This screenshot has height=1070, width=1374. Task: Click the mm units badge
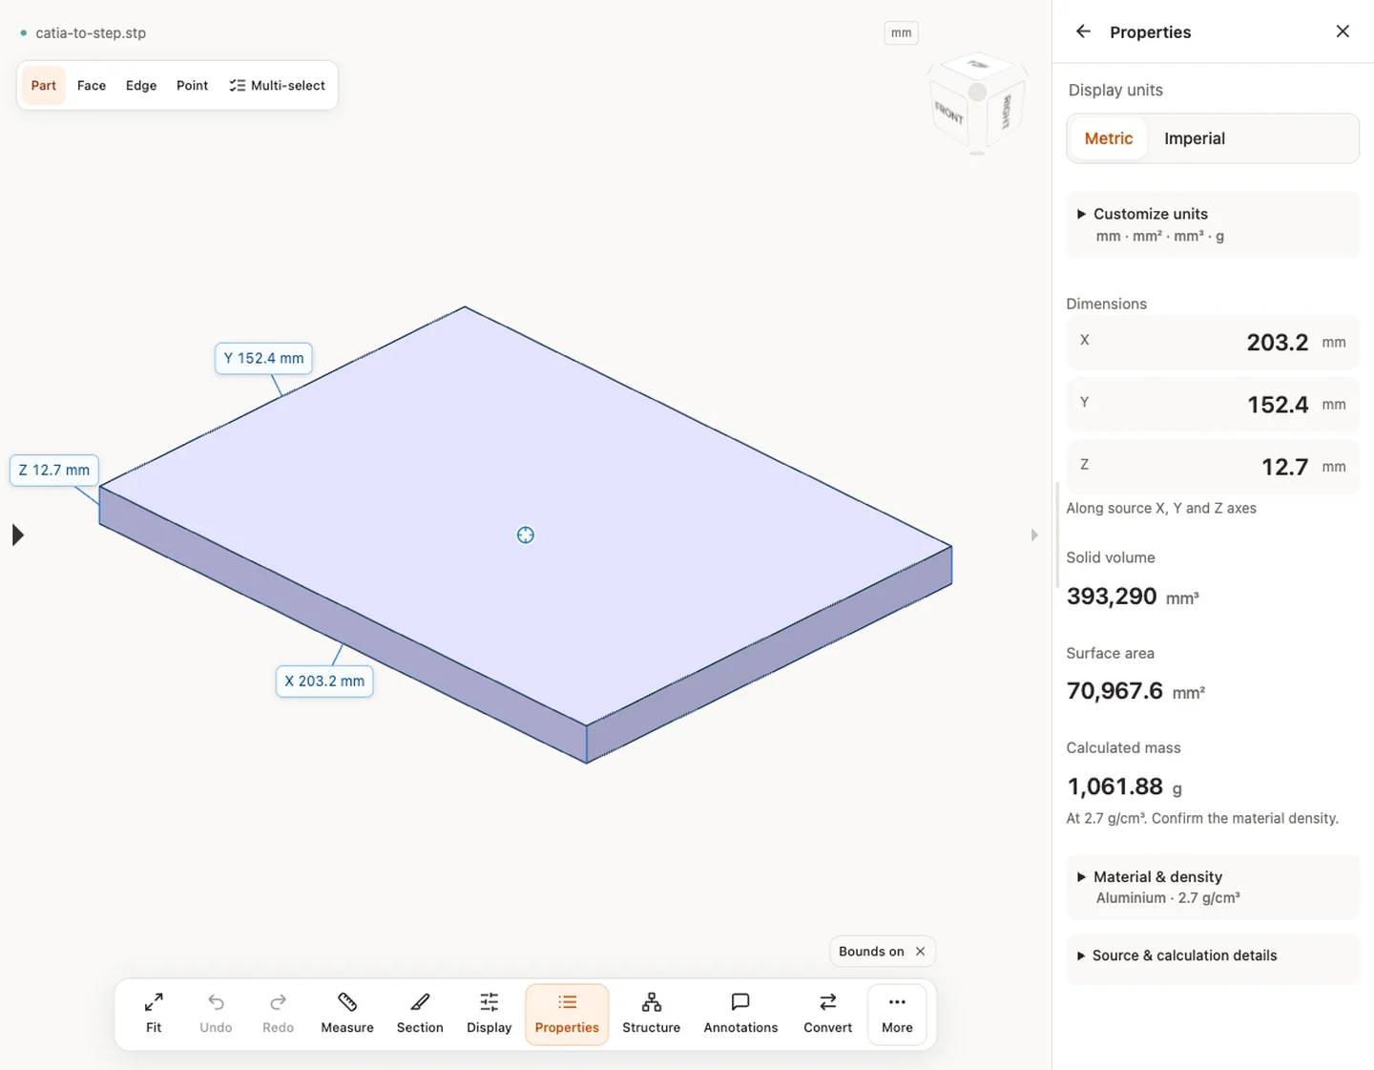(902, 32)
